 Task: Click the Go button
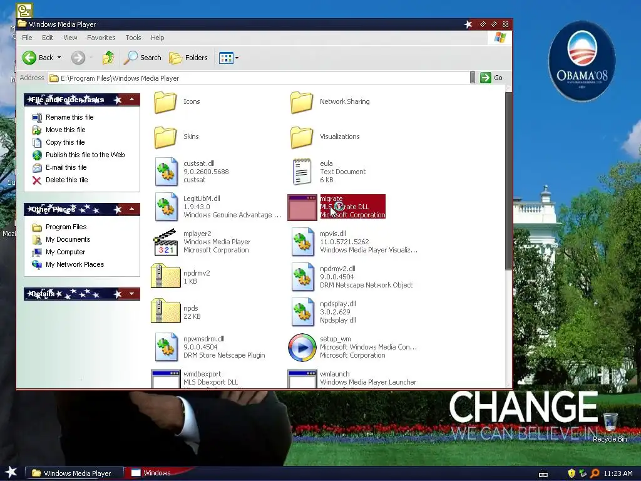click(491, 78)
